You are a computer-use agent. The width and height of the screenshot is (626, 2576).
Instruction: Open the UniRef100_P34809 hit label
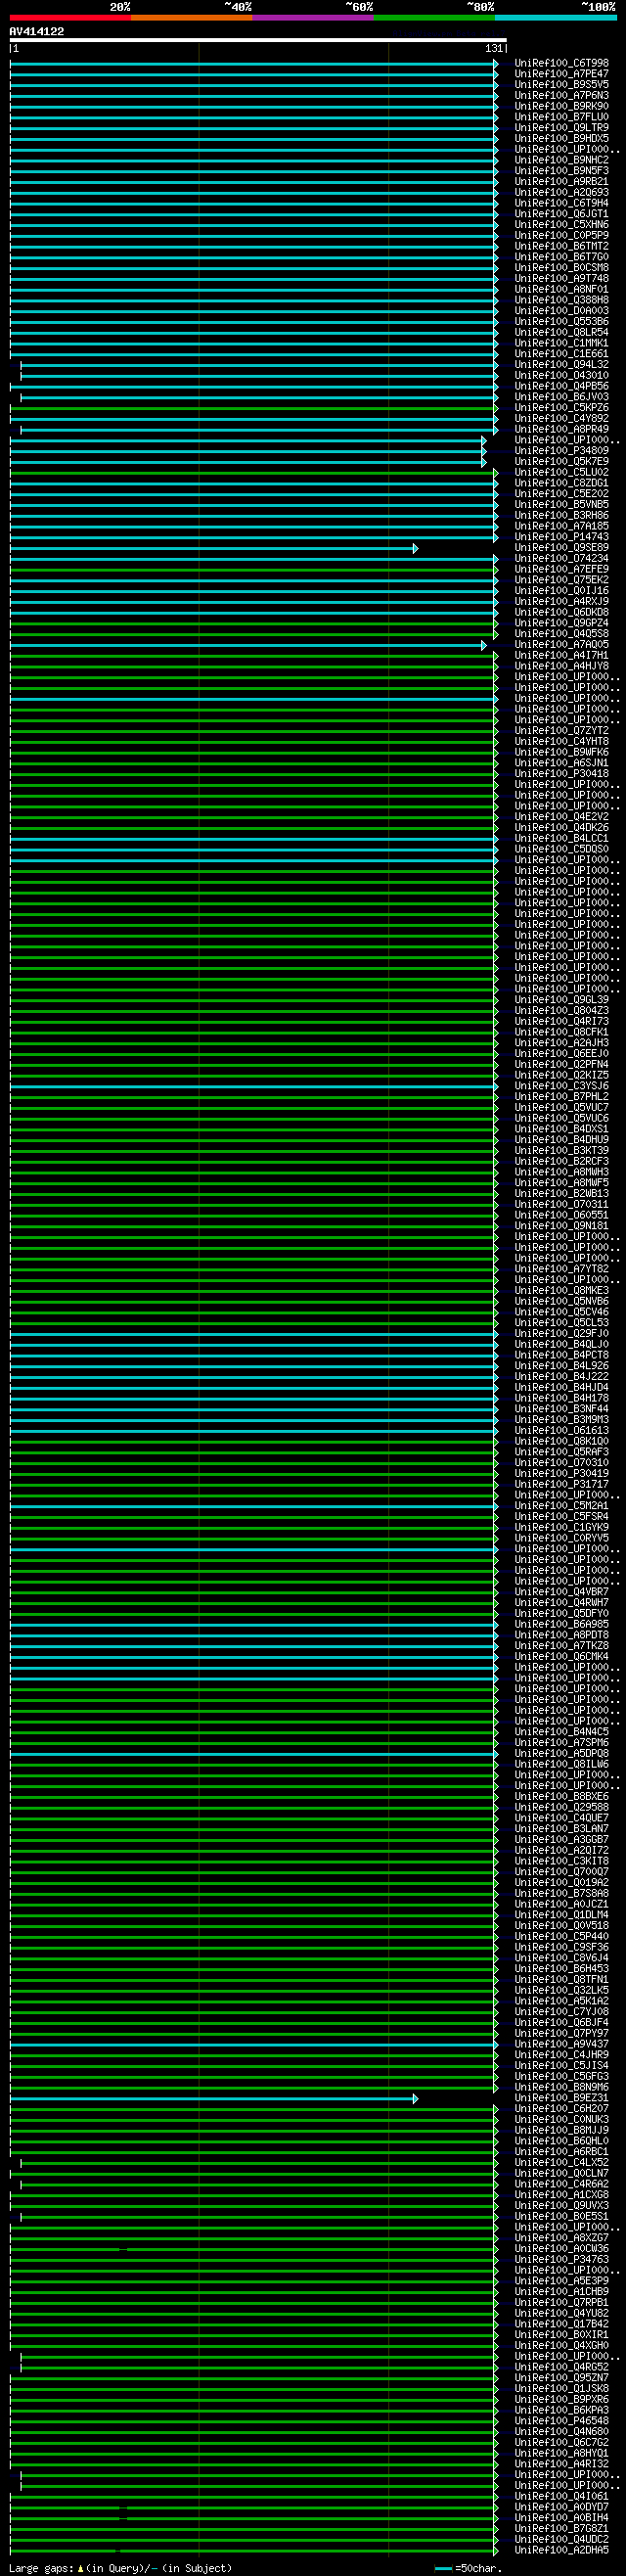click(x=561, y=451)
